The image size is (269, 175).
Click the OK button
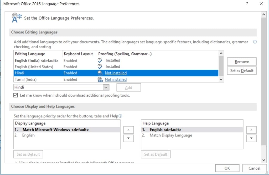pyautogui.click(x=227, y=168)
